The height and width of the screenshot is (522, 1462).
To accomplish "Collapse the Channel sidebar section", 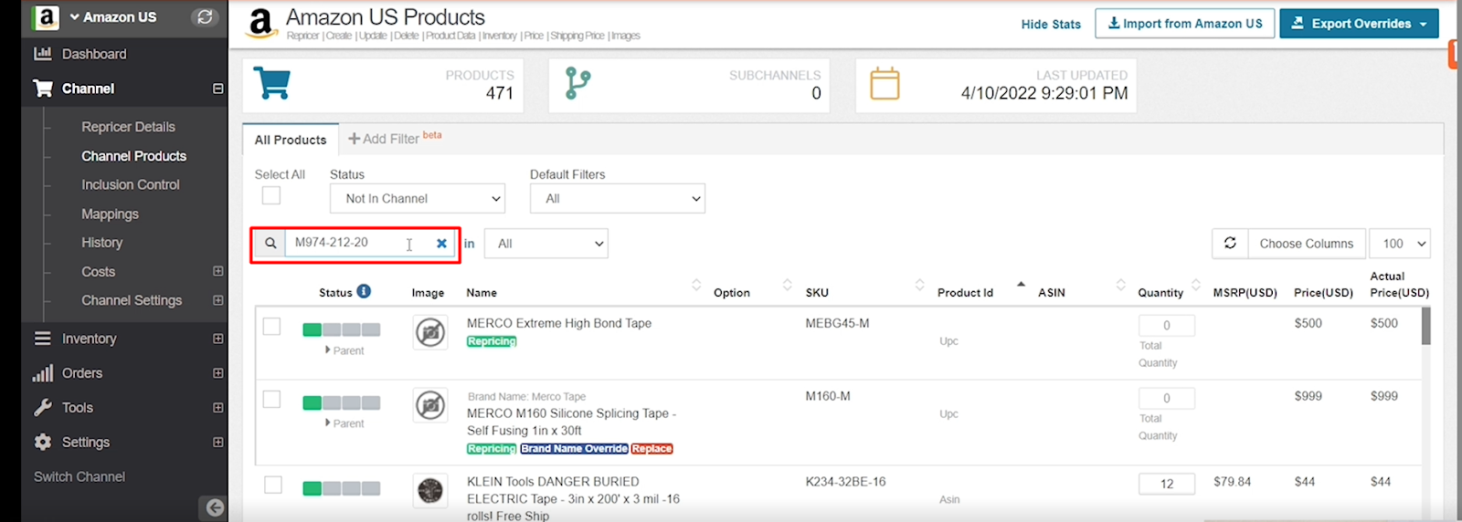I will tap(218, 89).
